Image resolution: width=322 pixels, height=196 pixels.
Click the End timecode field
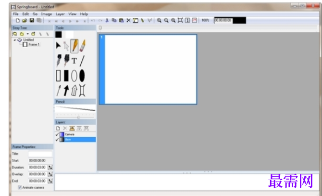point(37,181)
